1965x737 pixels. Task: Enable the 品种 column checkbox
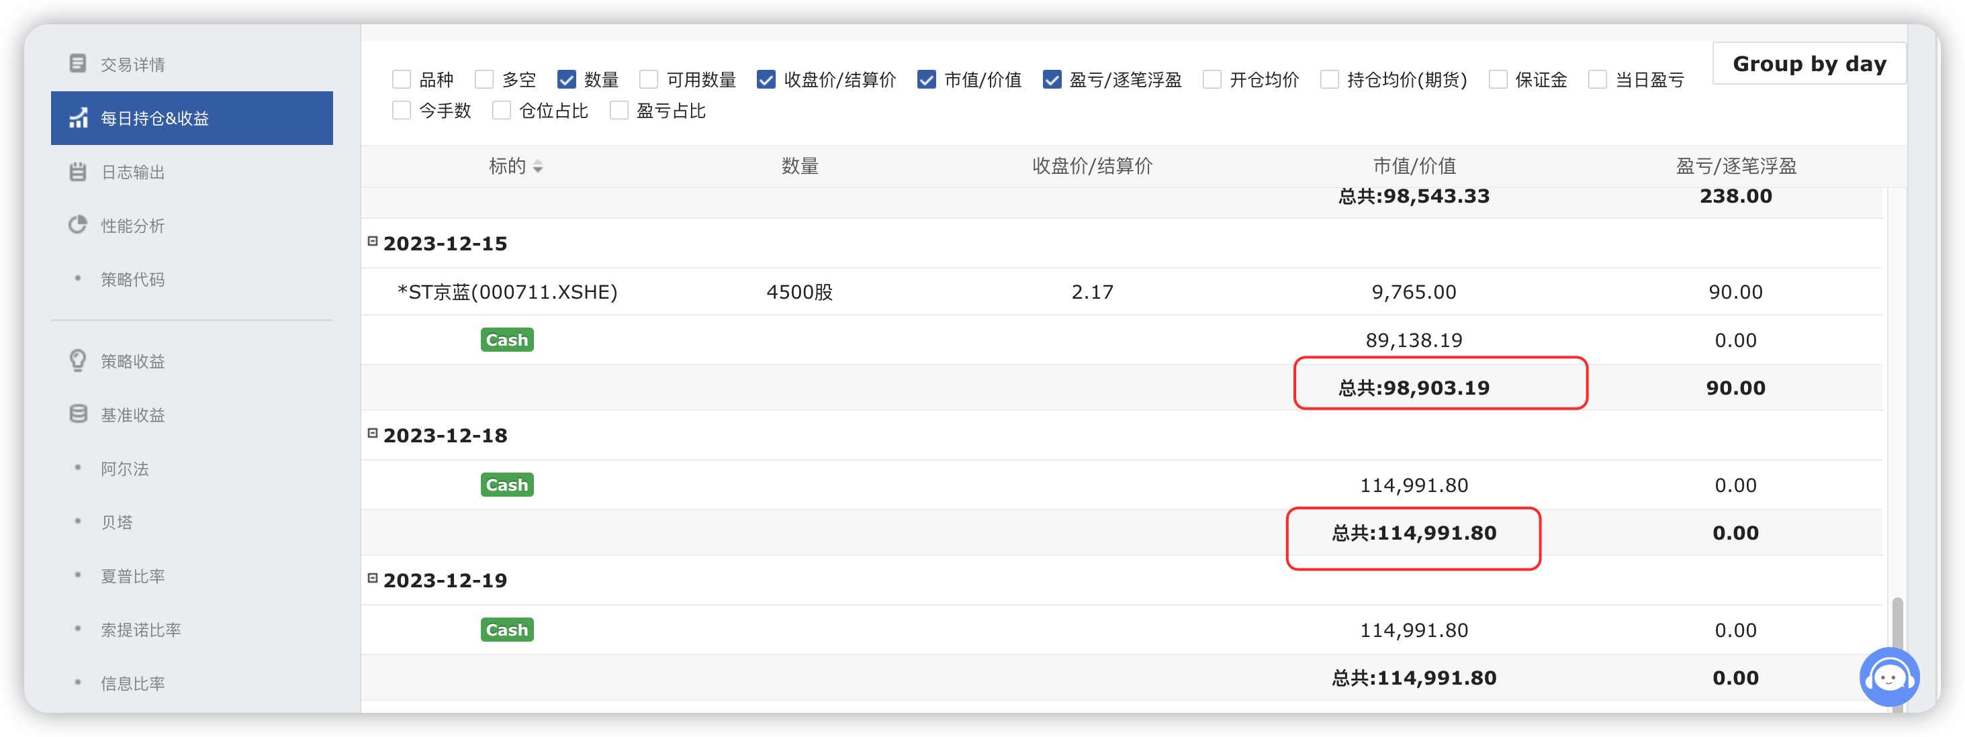401,79
